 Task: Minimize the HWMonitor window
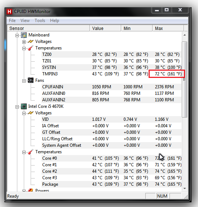coord(157,10)
